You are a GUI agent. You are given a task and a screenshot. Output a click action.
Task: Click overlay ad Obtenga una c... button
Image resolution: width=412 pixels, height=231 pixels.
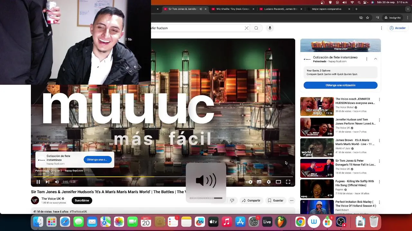tap(97, 159)
